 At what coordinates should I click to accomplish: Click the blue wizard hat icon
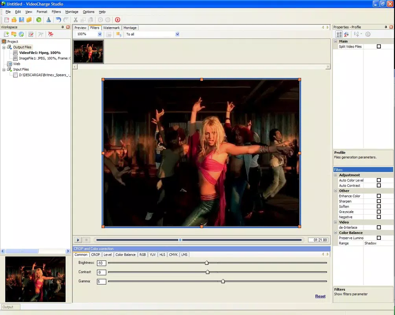point(48,20)
